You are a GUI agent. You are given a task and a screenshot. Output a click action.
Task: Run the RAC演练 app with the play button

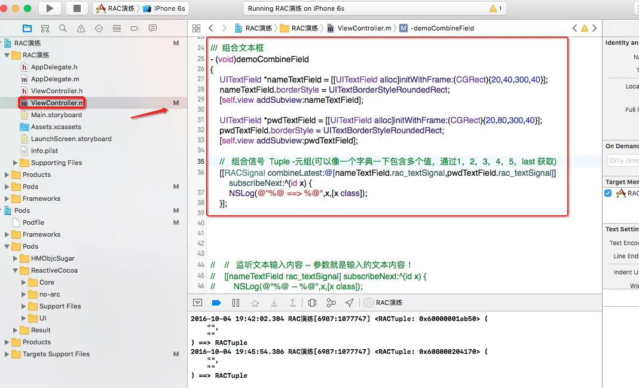tap(50, 8)
